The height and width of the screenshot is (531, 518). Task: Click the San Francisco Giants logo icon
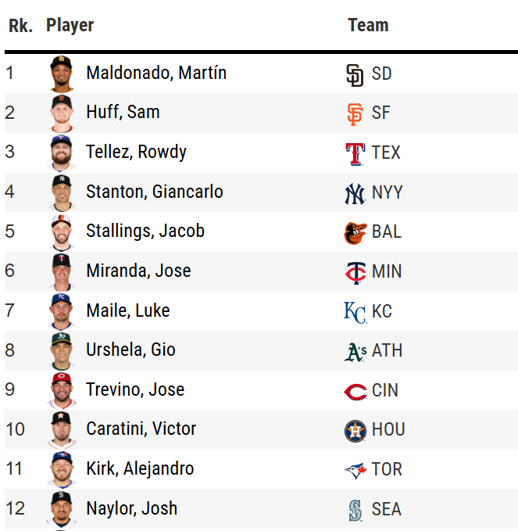(355, 113)
